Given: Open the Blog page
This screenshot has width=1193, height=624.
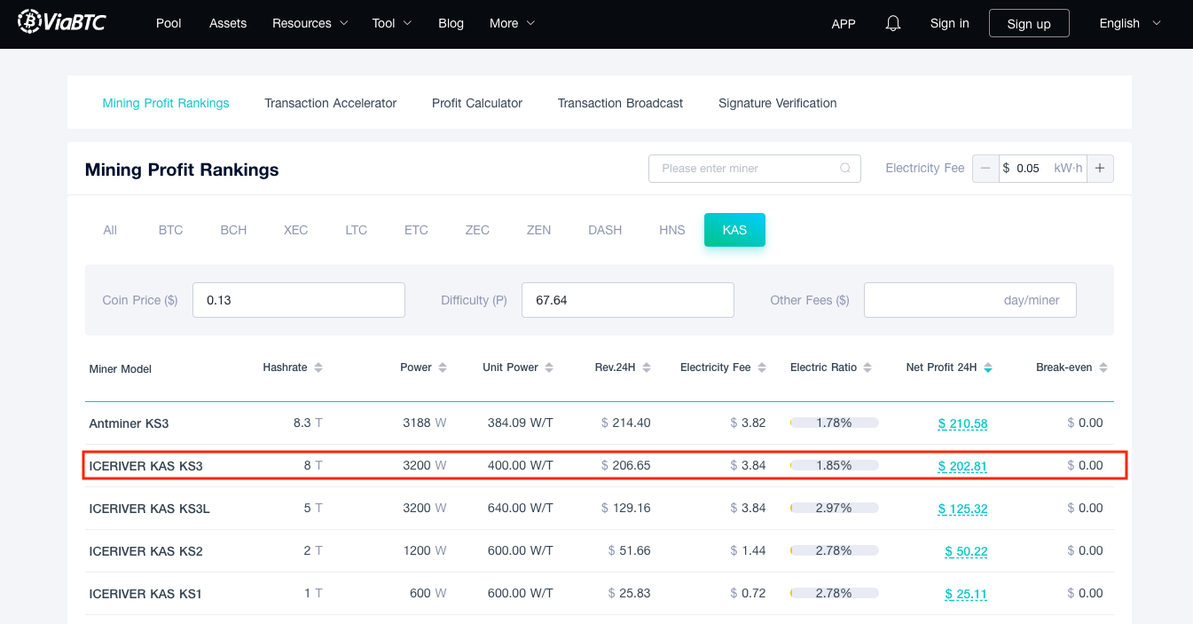Looking at the screenshot, I should pyautogui.click(x=451, y=23).
